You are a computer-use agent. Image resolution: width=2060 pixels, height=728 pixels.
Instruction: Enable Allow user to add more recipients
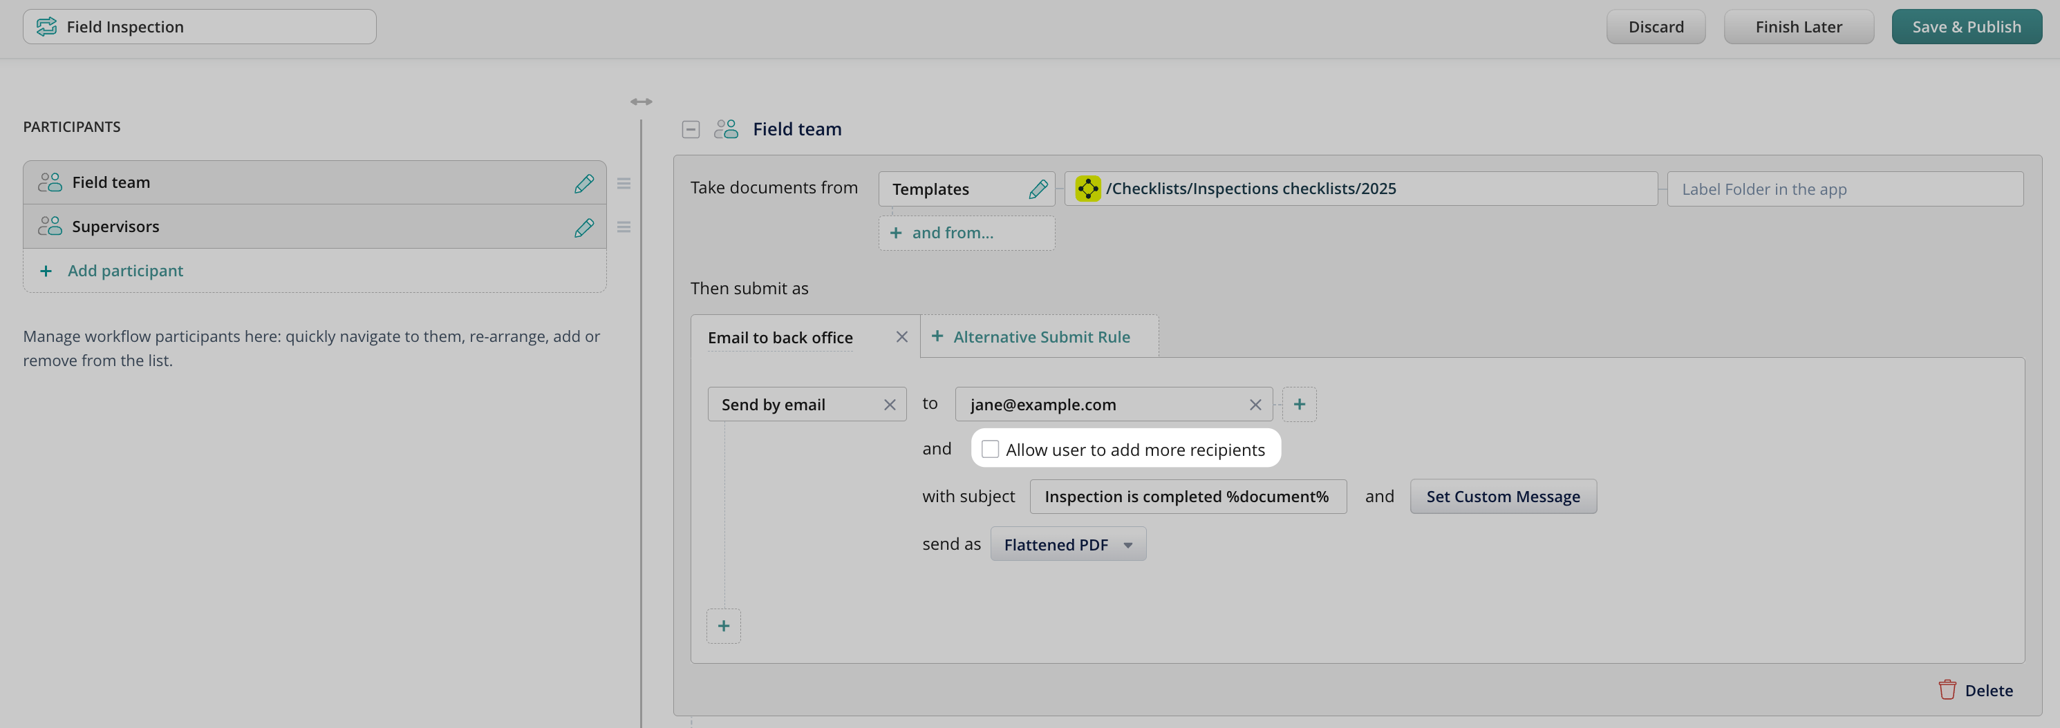[x=990, y=449]
